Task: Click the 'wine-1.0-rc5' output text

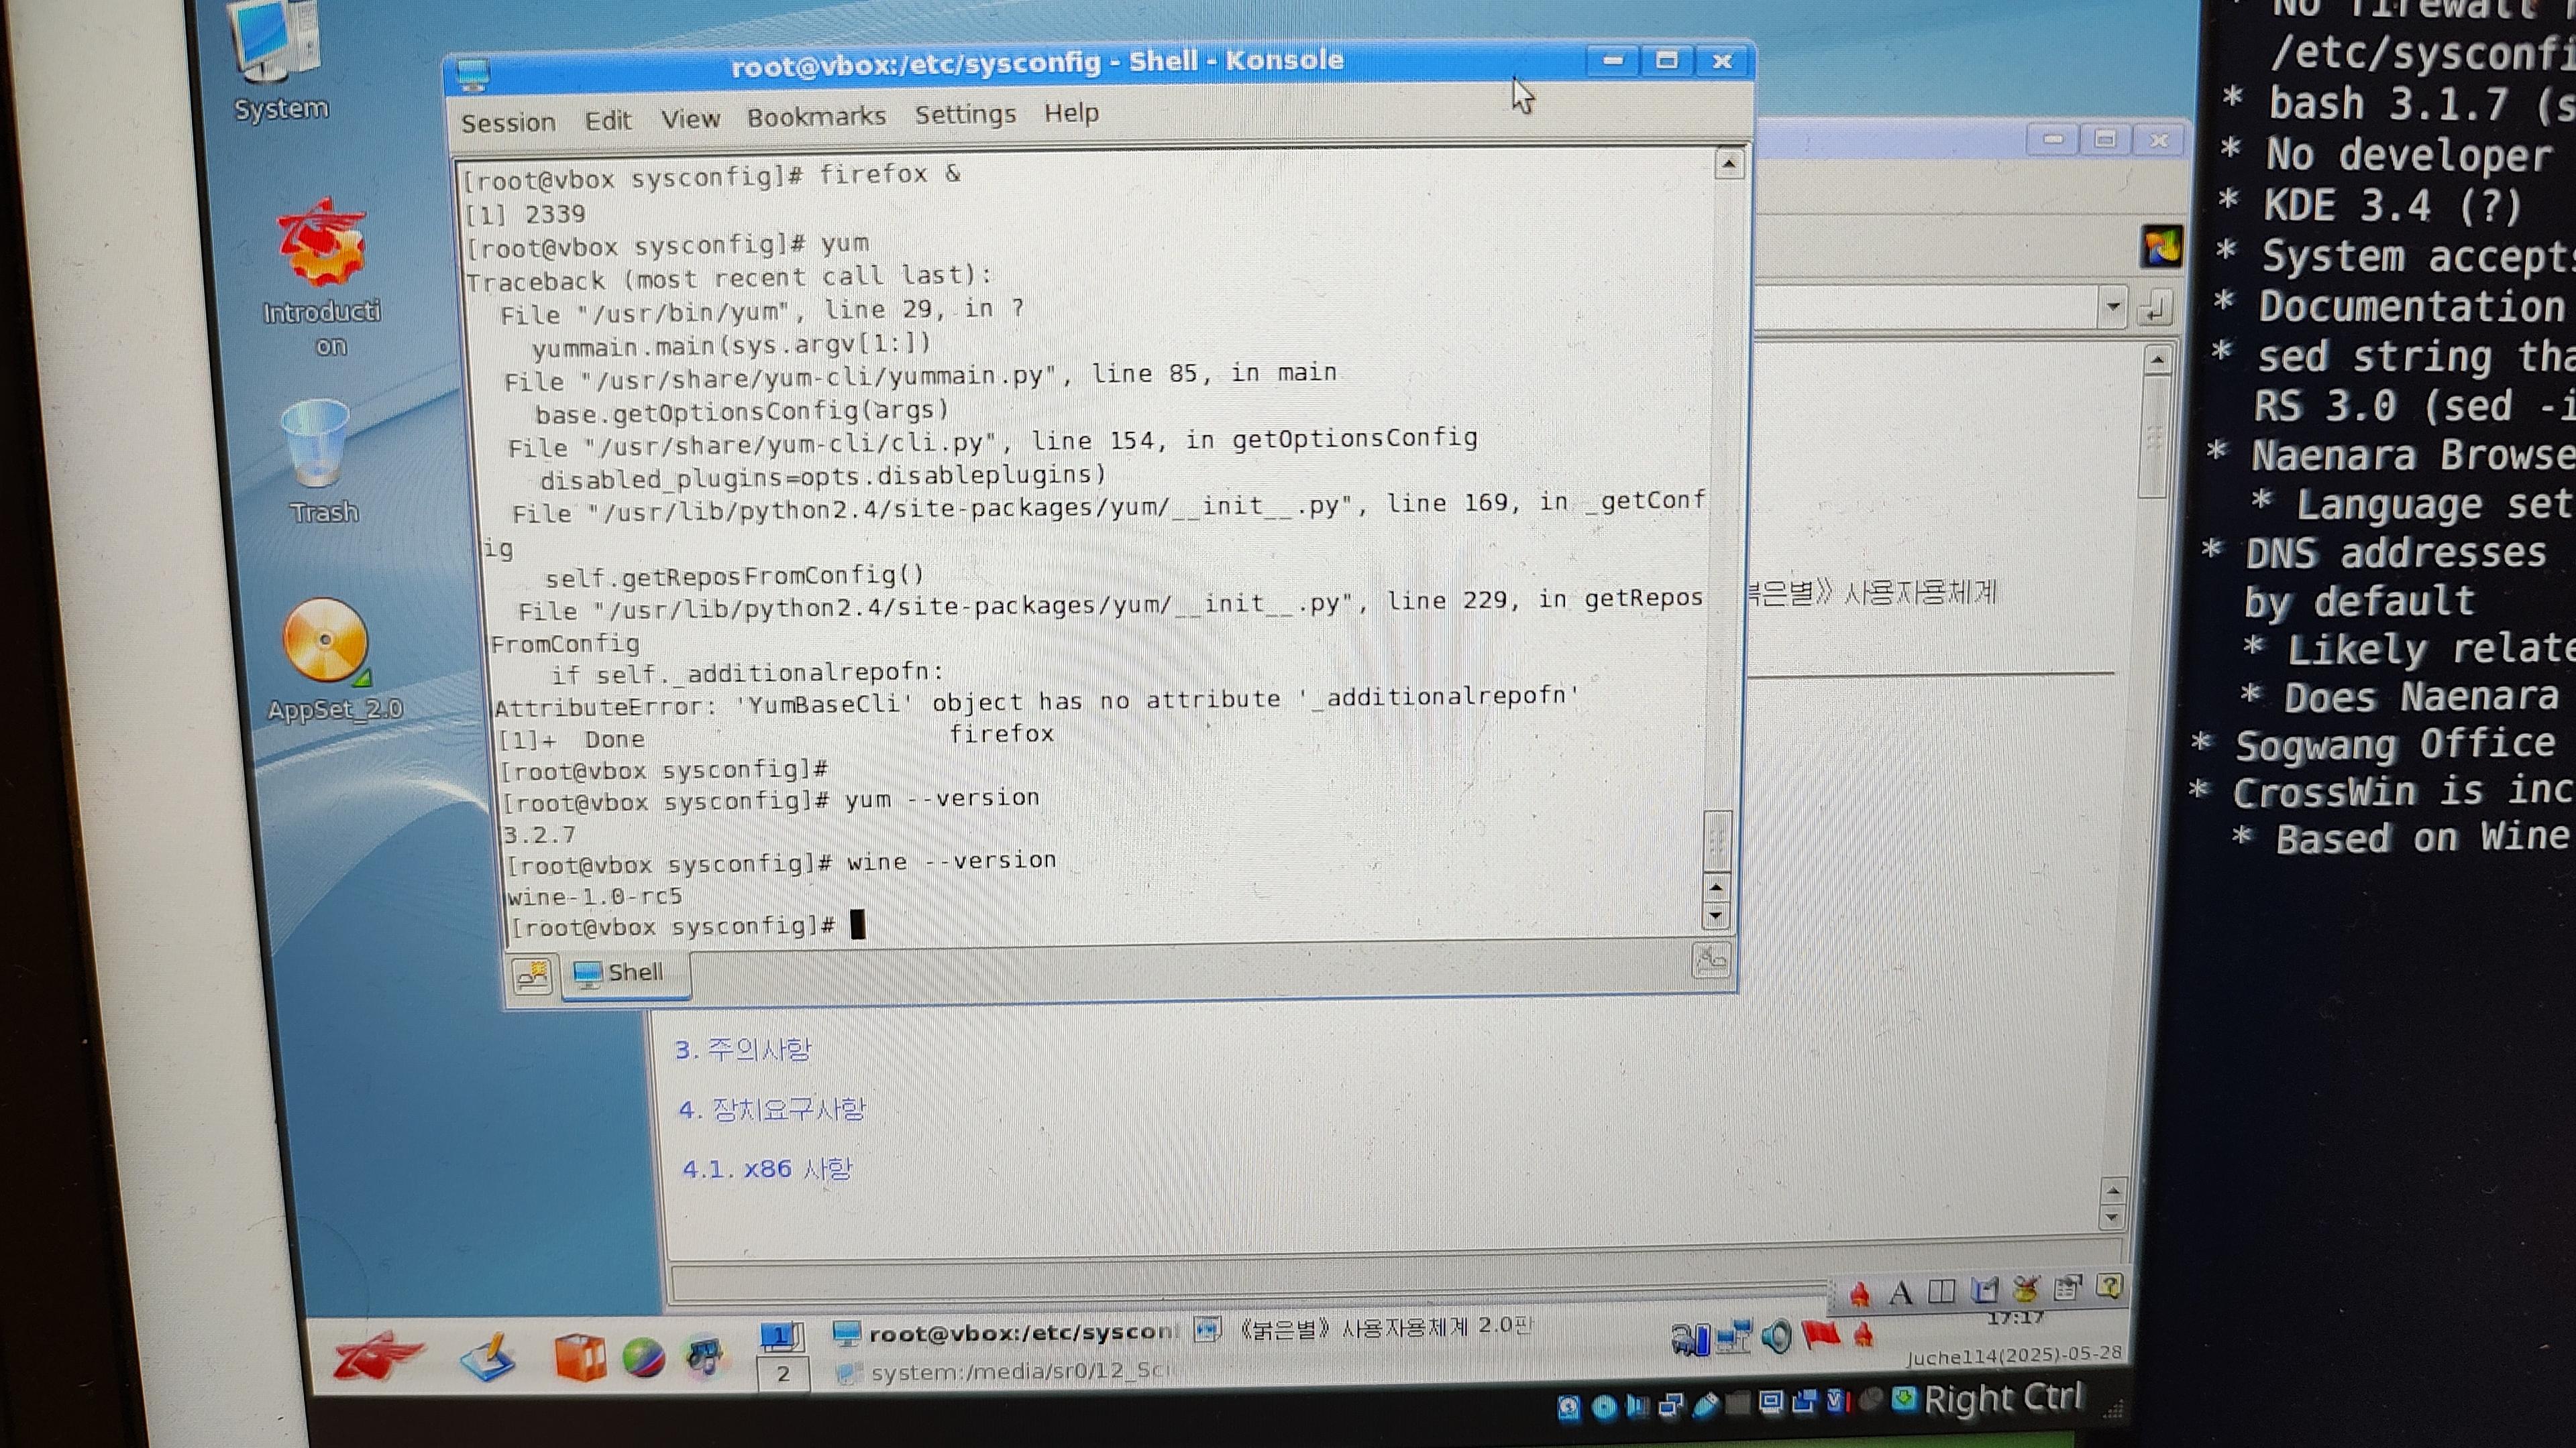Action: [x=594, y=896]
